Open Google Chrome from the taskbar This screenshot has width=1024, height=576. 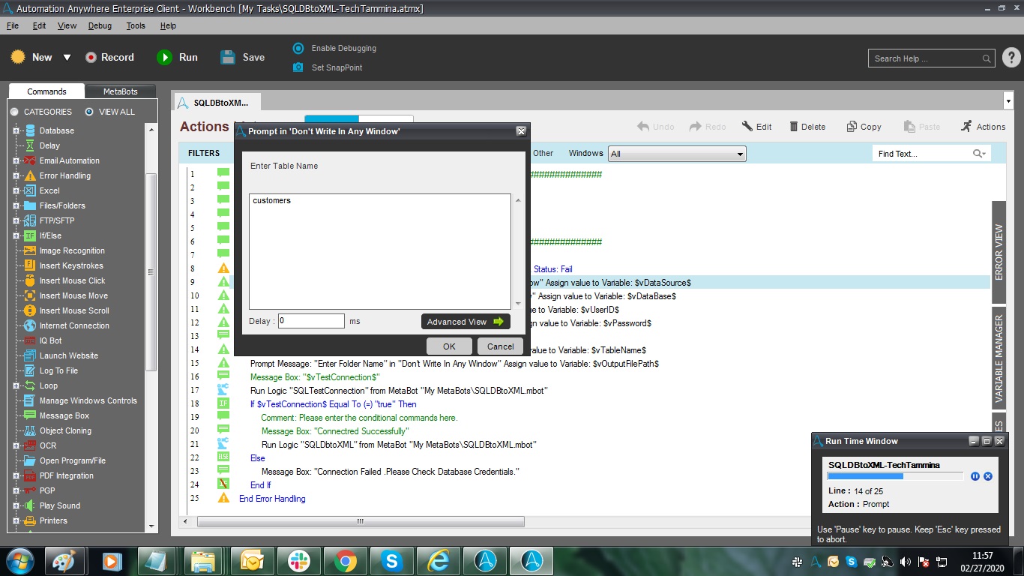[x=346, y=560]
